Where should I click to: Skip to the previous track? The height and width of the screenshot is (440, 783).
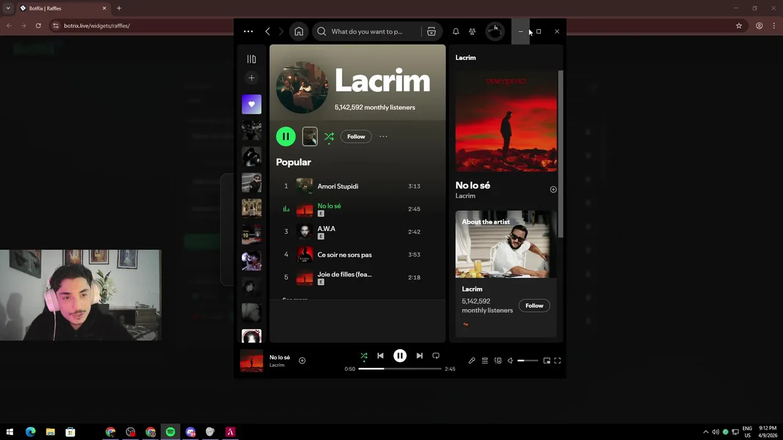coord(380,356)
